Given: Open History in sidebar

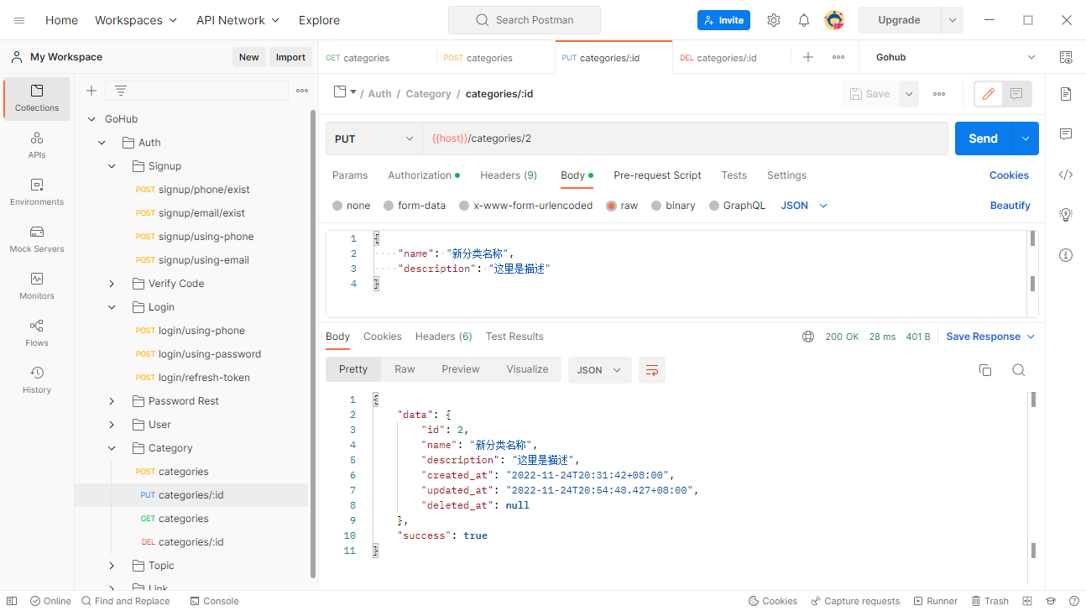Looking at the screenshot, I should 37,380.
